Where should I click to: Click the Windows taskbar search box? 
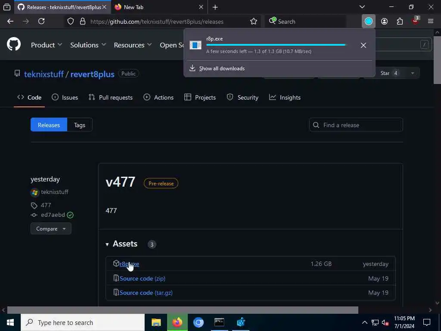[x=83, y=322]
